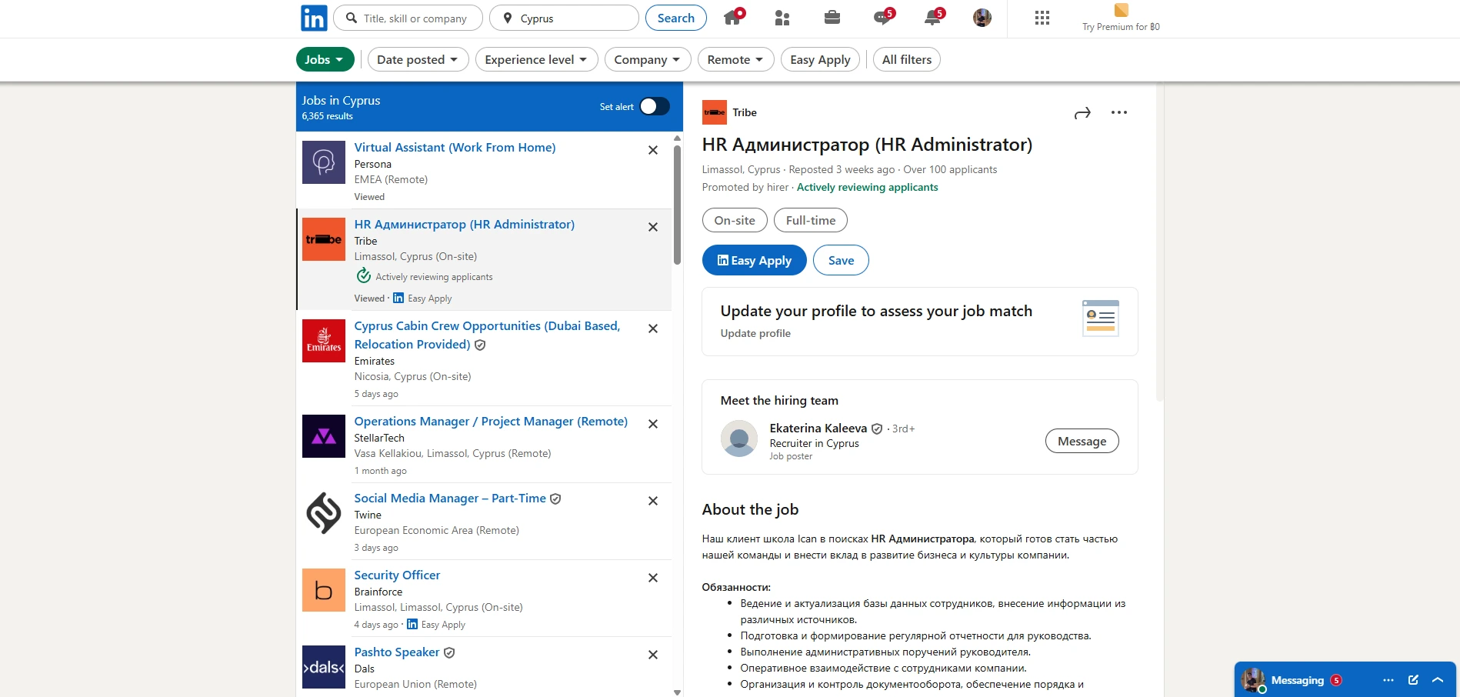Click the Brainforce logo thumbnail
This screenshot has height=697, width=1460.
tap(324, 590)
